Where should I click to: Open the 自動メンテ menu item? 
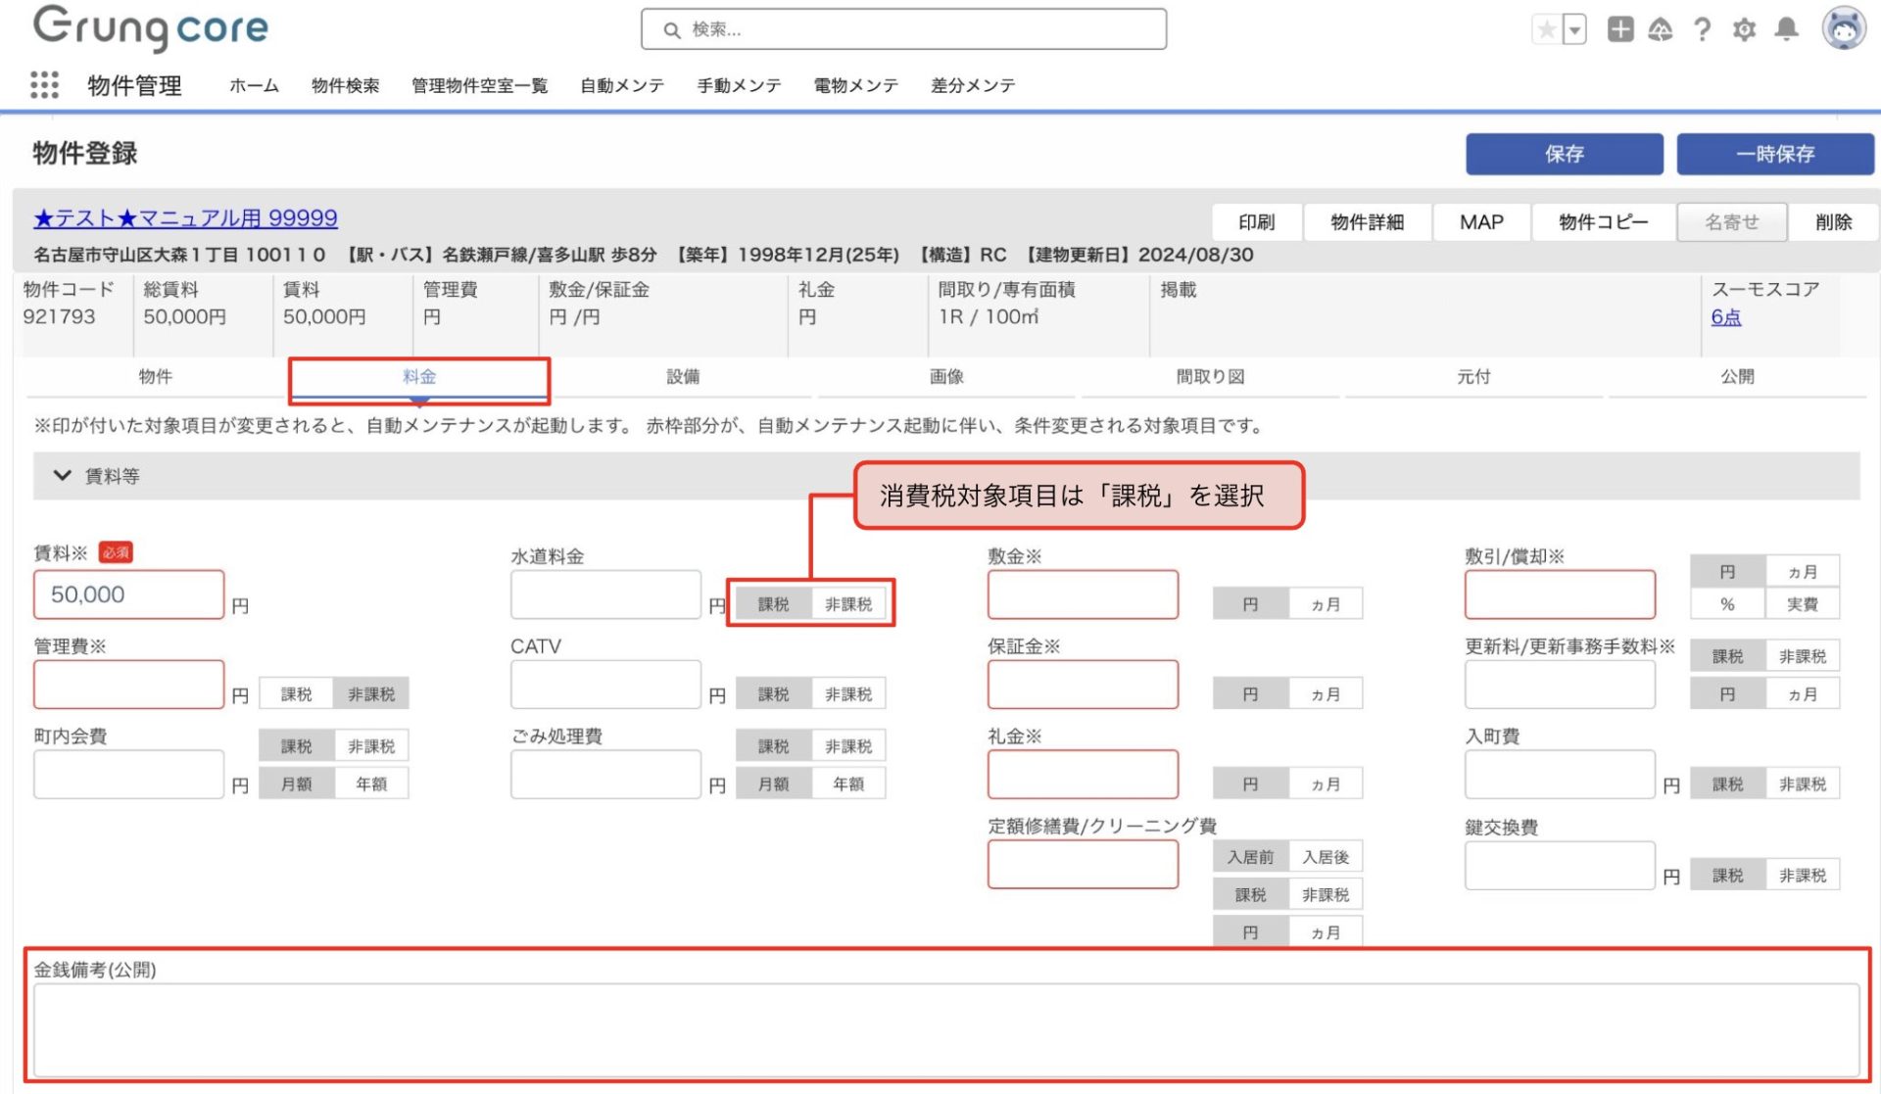(x=622, y=86)
